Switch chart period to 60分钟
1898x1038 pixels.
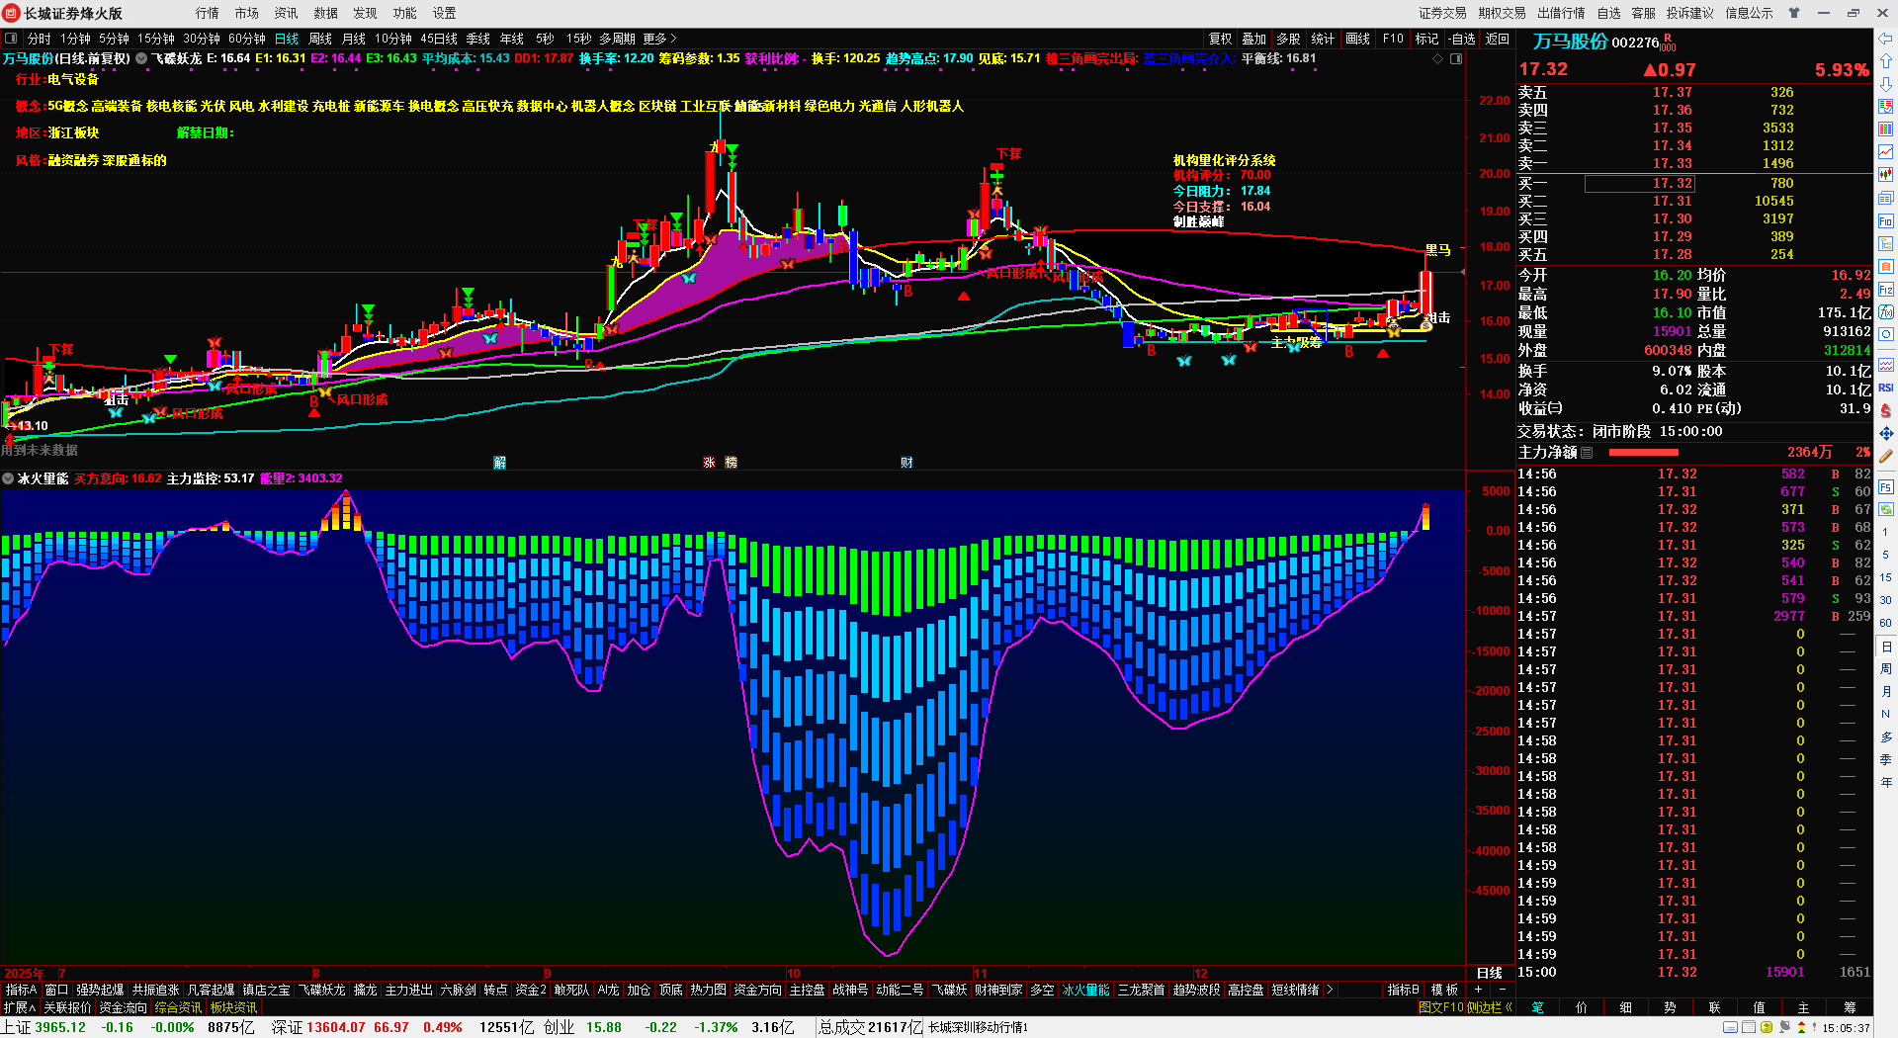click(x=247, y=39)
